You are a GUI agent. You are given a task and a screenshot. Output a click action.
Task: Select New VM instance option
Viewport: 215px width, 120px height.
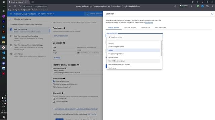click(x=29, y=30)
